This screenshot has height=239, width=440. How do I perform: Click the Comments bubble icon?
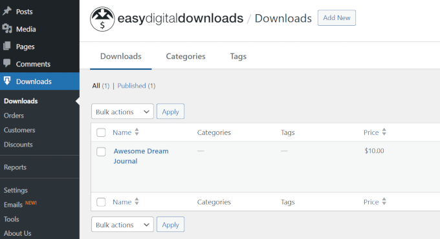[7, 63]
